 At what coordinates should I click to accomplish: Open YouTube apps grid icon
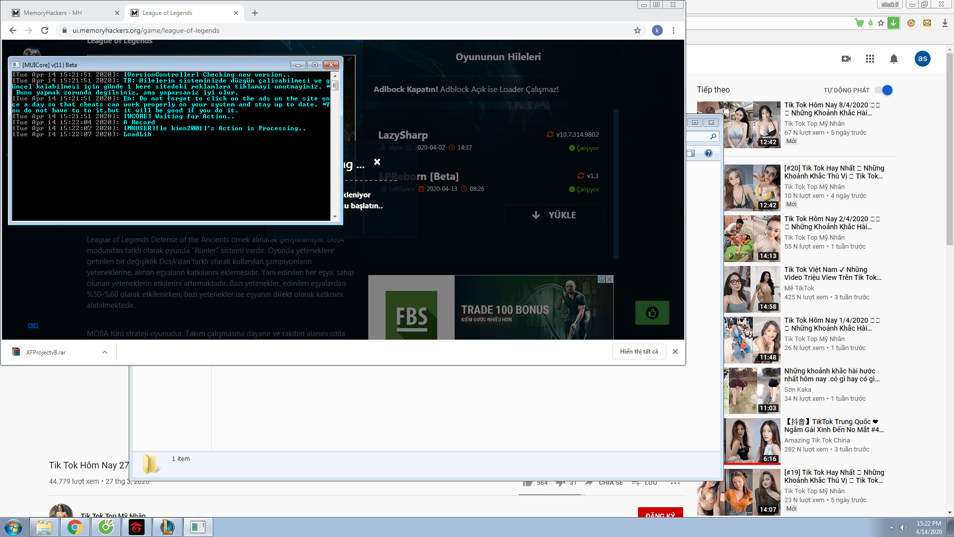(x=870, y=59)
